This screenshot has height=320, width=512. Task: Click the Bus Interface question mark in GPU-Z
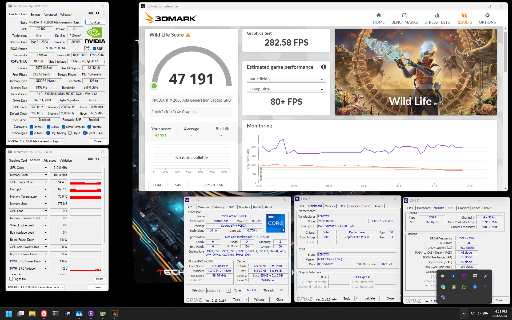point(104,61)
